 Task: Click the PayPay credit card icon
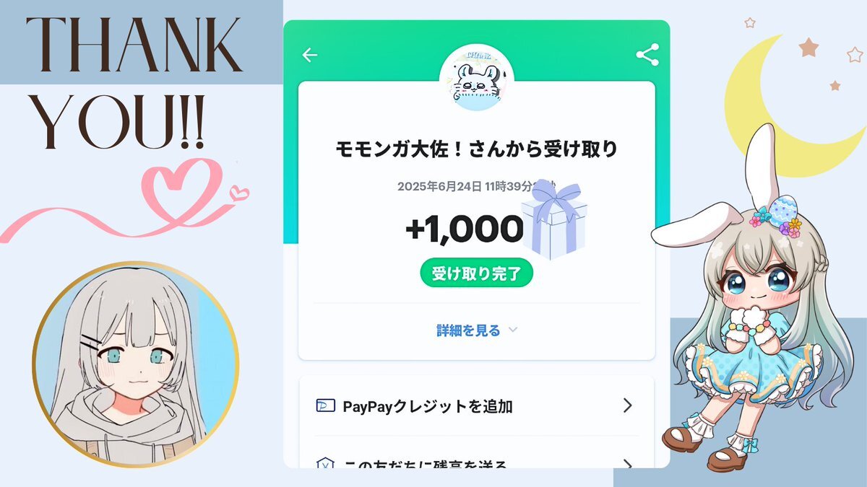pos(325,406)
